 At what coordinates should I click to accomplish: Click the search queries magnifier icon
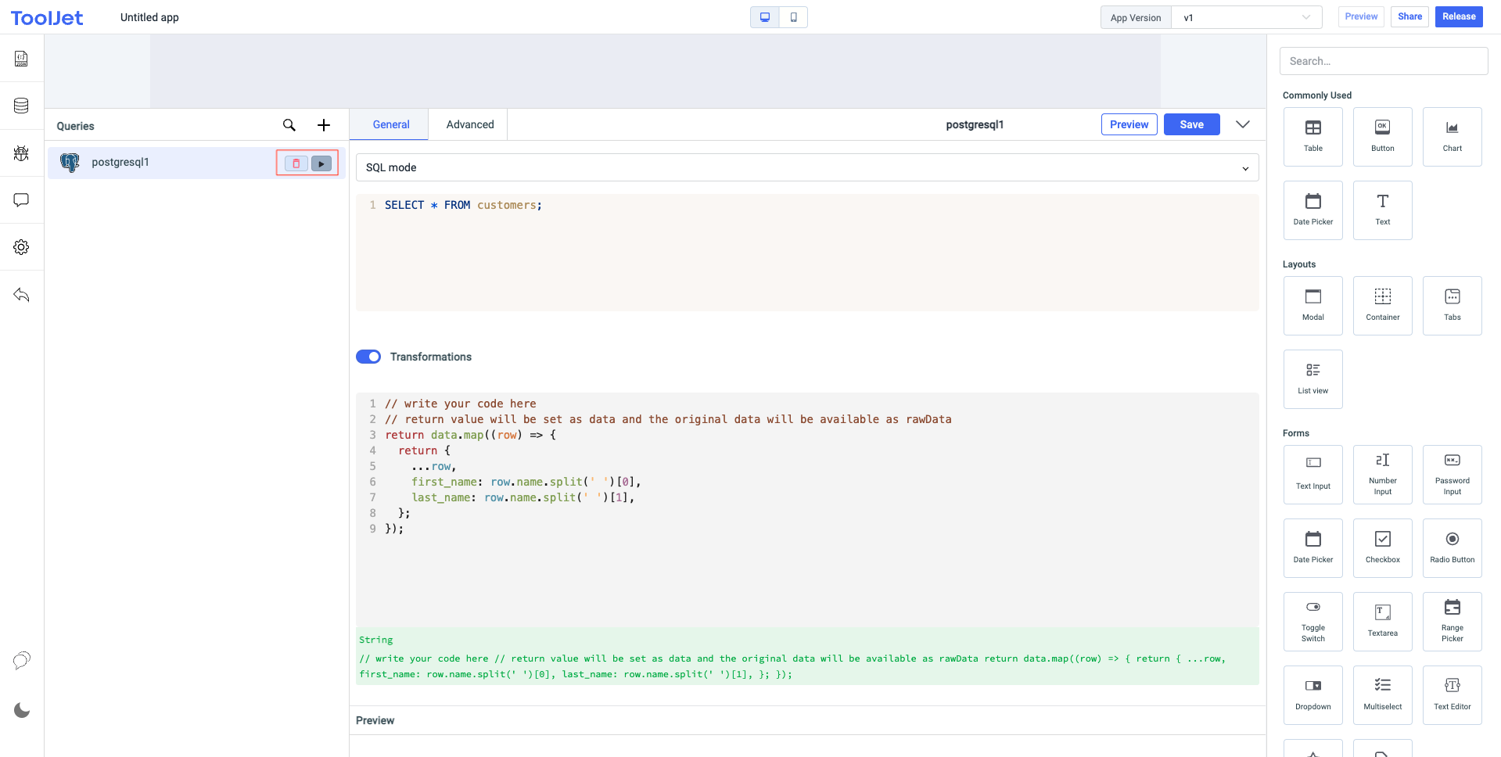coord(289,125)
